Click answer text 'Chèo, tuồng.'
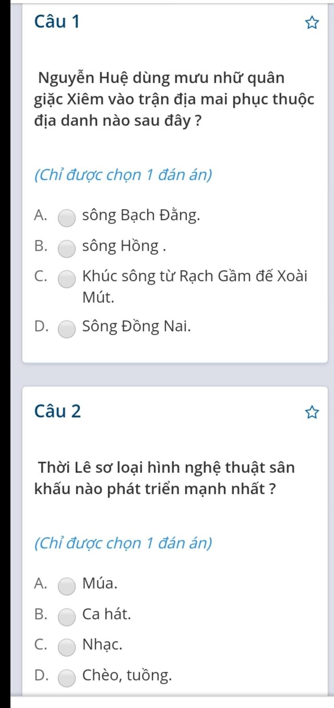The width and height of the screenshot is (334, 708). [x=127, y=675]
